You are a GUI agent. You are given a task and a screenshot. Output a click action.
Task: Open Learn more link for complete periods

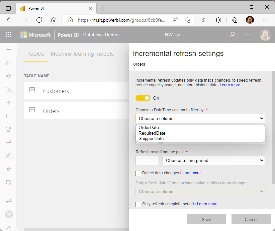point(207,204)
